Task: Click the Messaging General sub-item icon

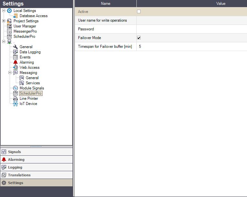Action: (x=22, y=78)
